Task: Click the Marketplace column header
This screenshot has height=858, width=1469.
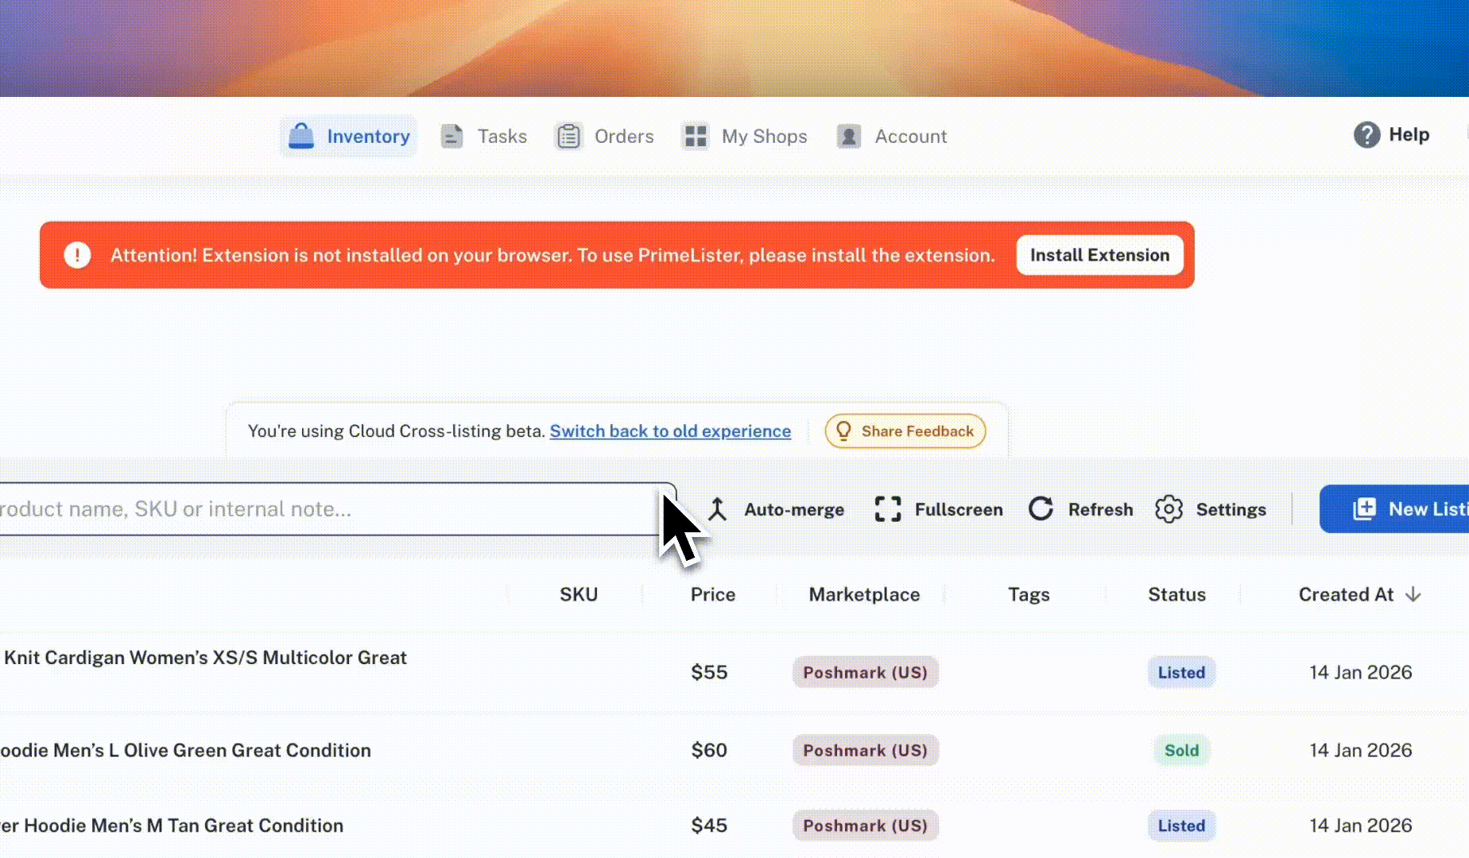Action: click(x=864, y=595)
